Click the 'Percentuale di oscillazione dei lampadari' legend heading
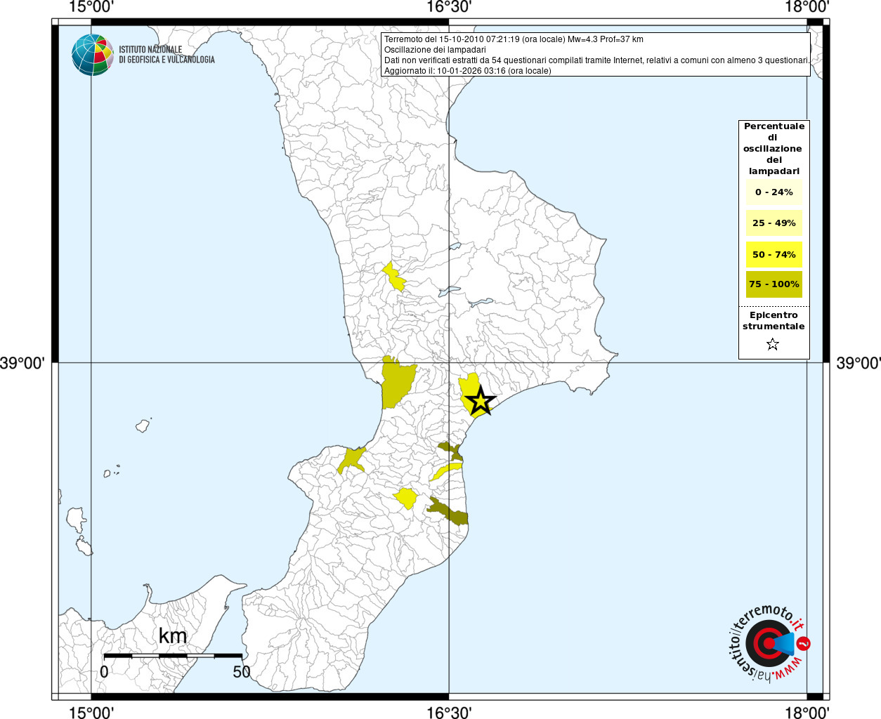 [x=774, y=148]
